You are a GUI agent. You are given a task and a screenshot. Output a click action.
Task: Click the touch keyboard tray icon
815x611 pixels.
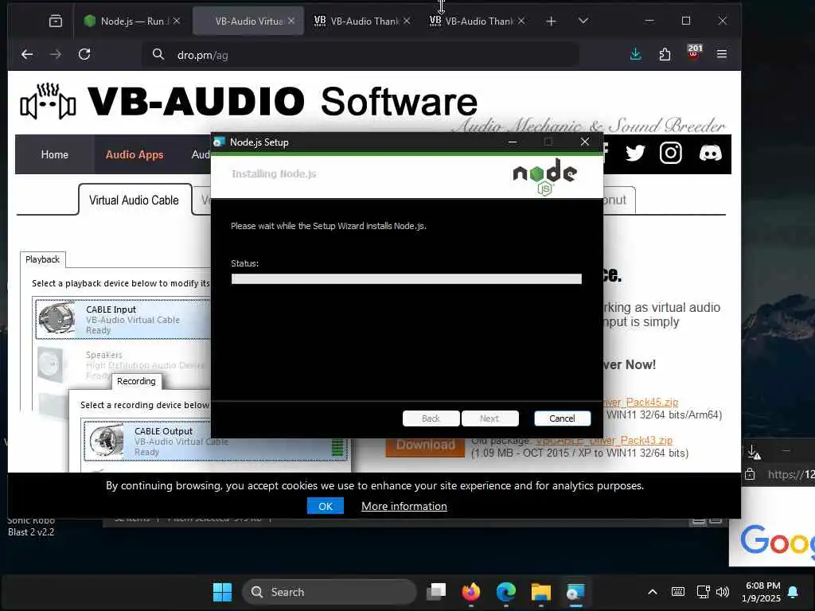click(678, 592)
